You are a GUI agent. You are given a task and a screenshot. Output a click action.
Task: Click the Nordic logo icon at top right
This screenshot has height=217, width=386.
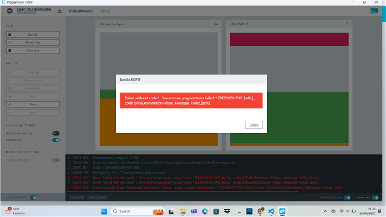[374, 11]
